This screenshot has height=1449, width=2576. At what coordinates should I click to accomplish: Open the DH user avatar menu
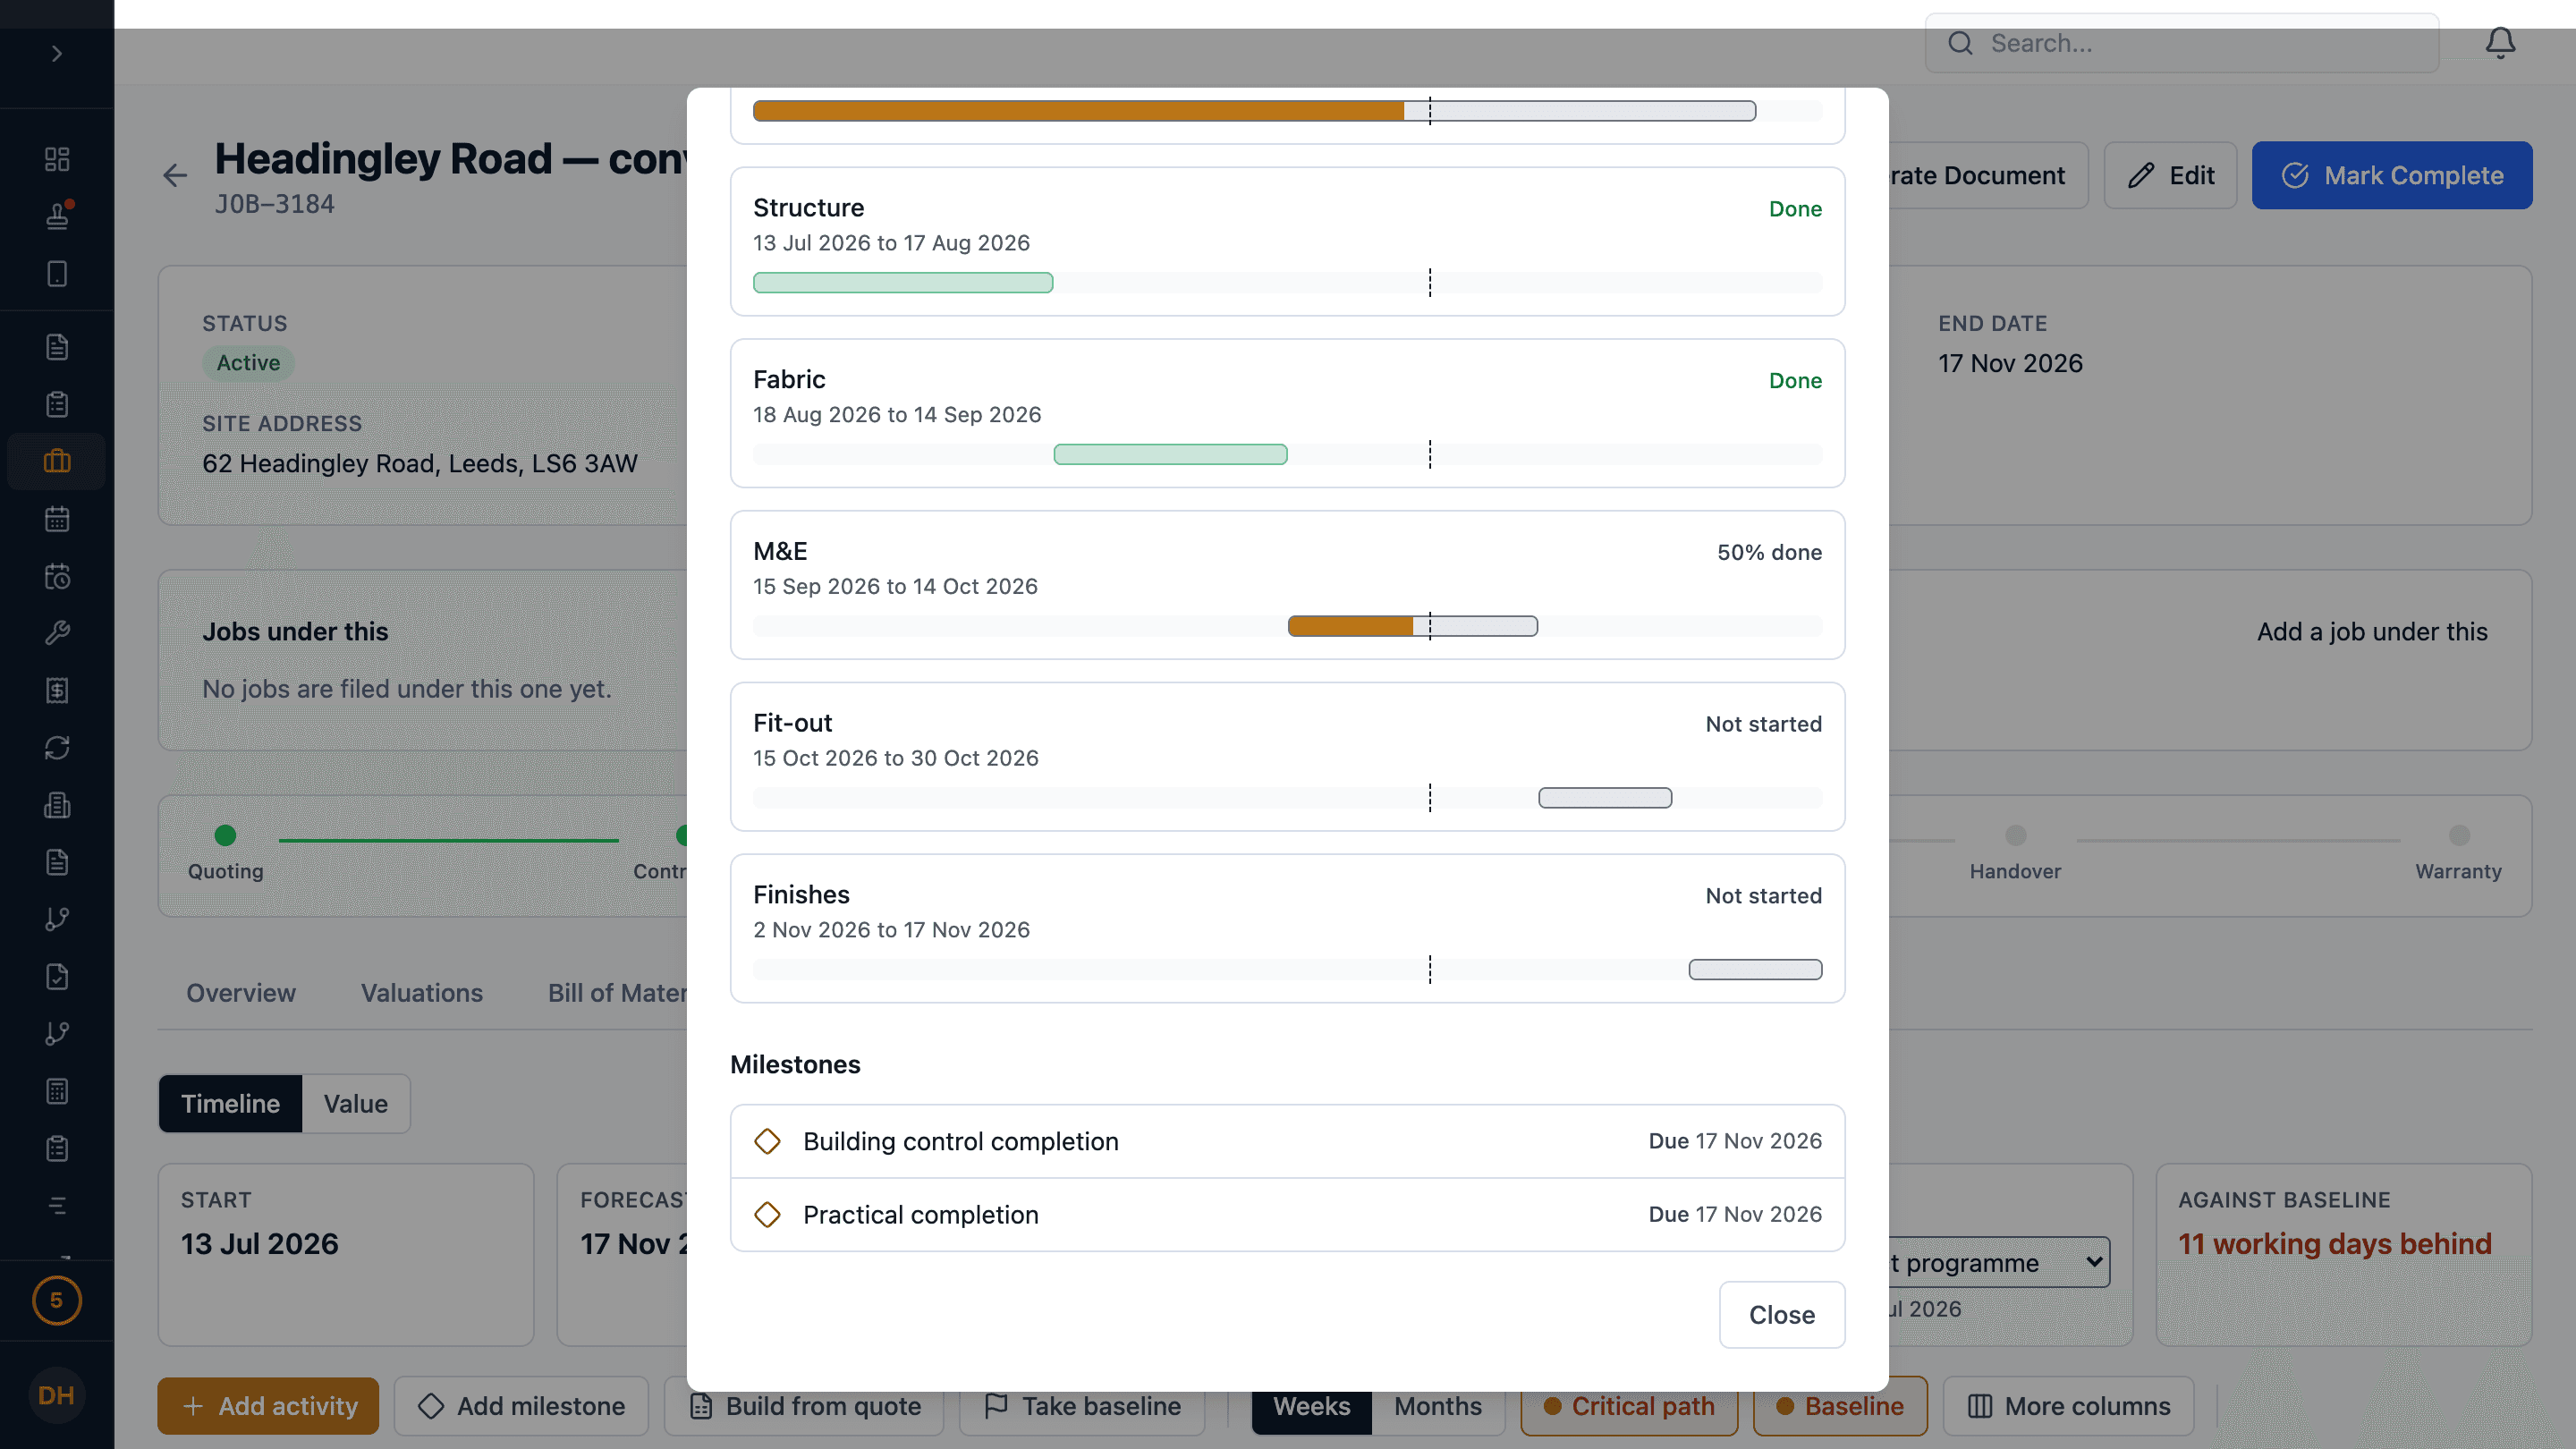pyautogui.click(x=56, y=1395)
